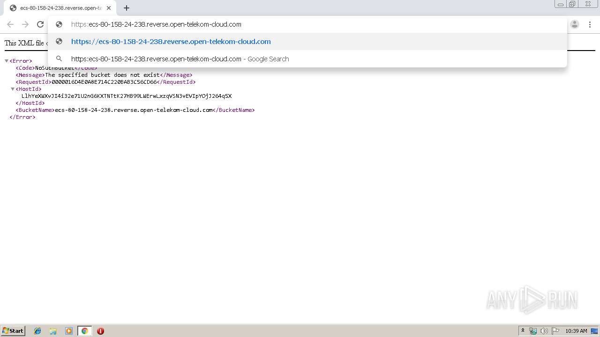Viewport: 600px width, 337px height.
Task: Click the volume speaker tray icon
Action: click(x=544, y=331)
